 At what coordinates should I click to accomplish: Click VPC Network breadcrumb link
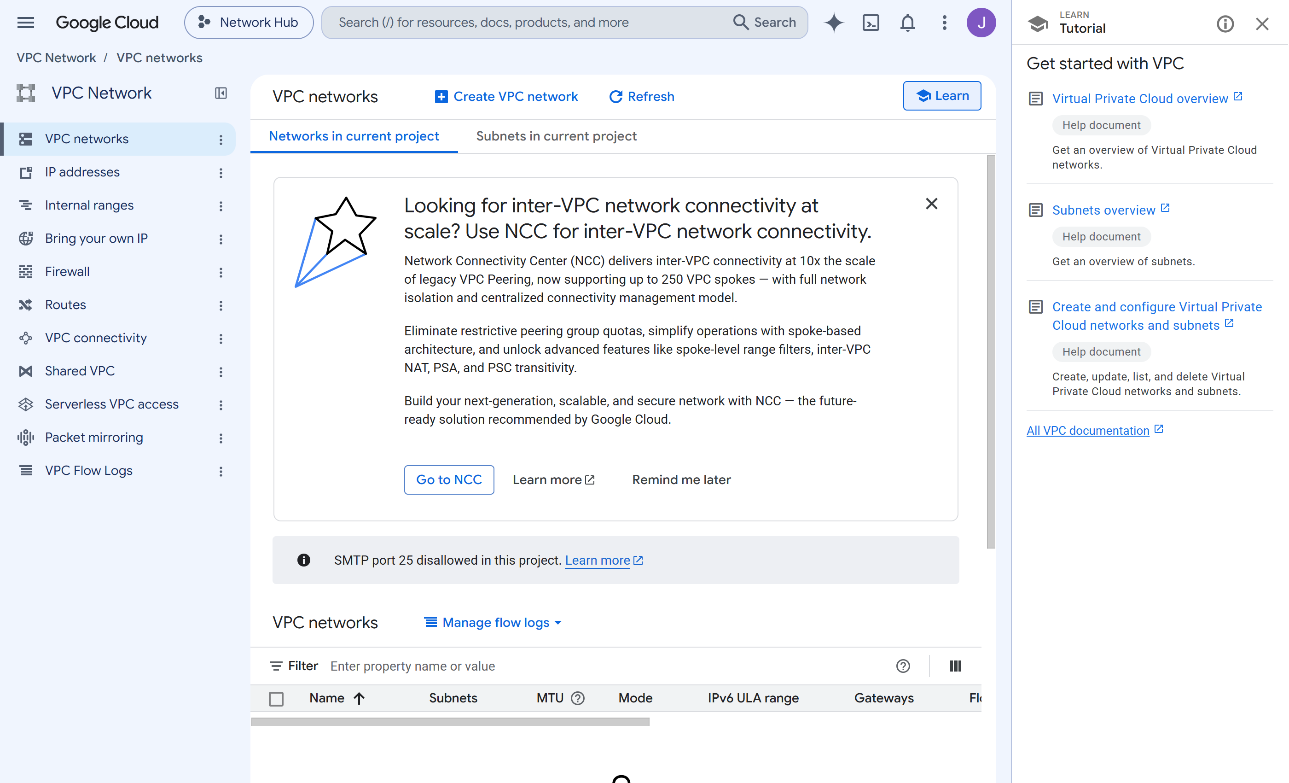click(56, 58)
